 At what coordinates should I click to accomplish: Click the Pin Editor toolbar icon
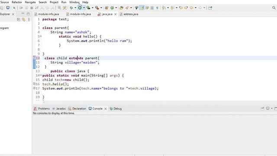click(x=210, y=8)
